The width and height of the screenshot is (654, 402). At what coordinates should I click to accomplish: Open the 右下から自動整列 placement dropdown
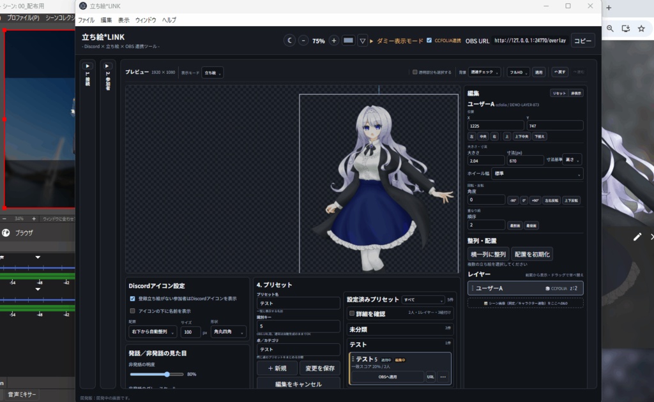click(153, 332)
